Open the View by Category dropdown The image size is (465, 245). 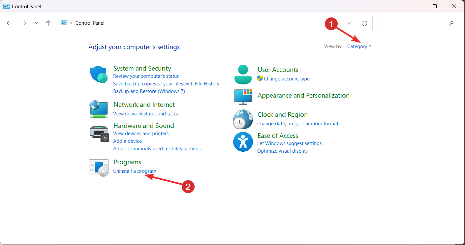pos(359,46)
